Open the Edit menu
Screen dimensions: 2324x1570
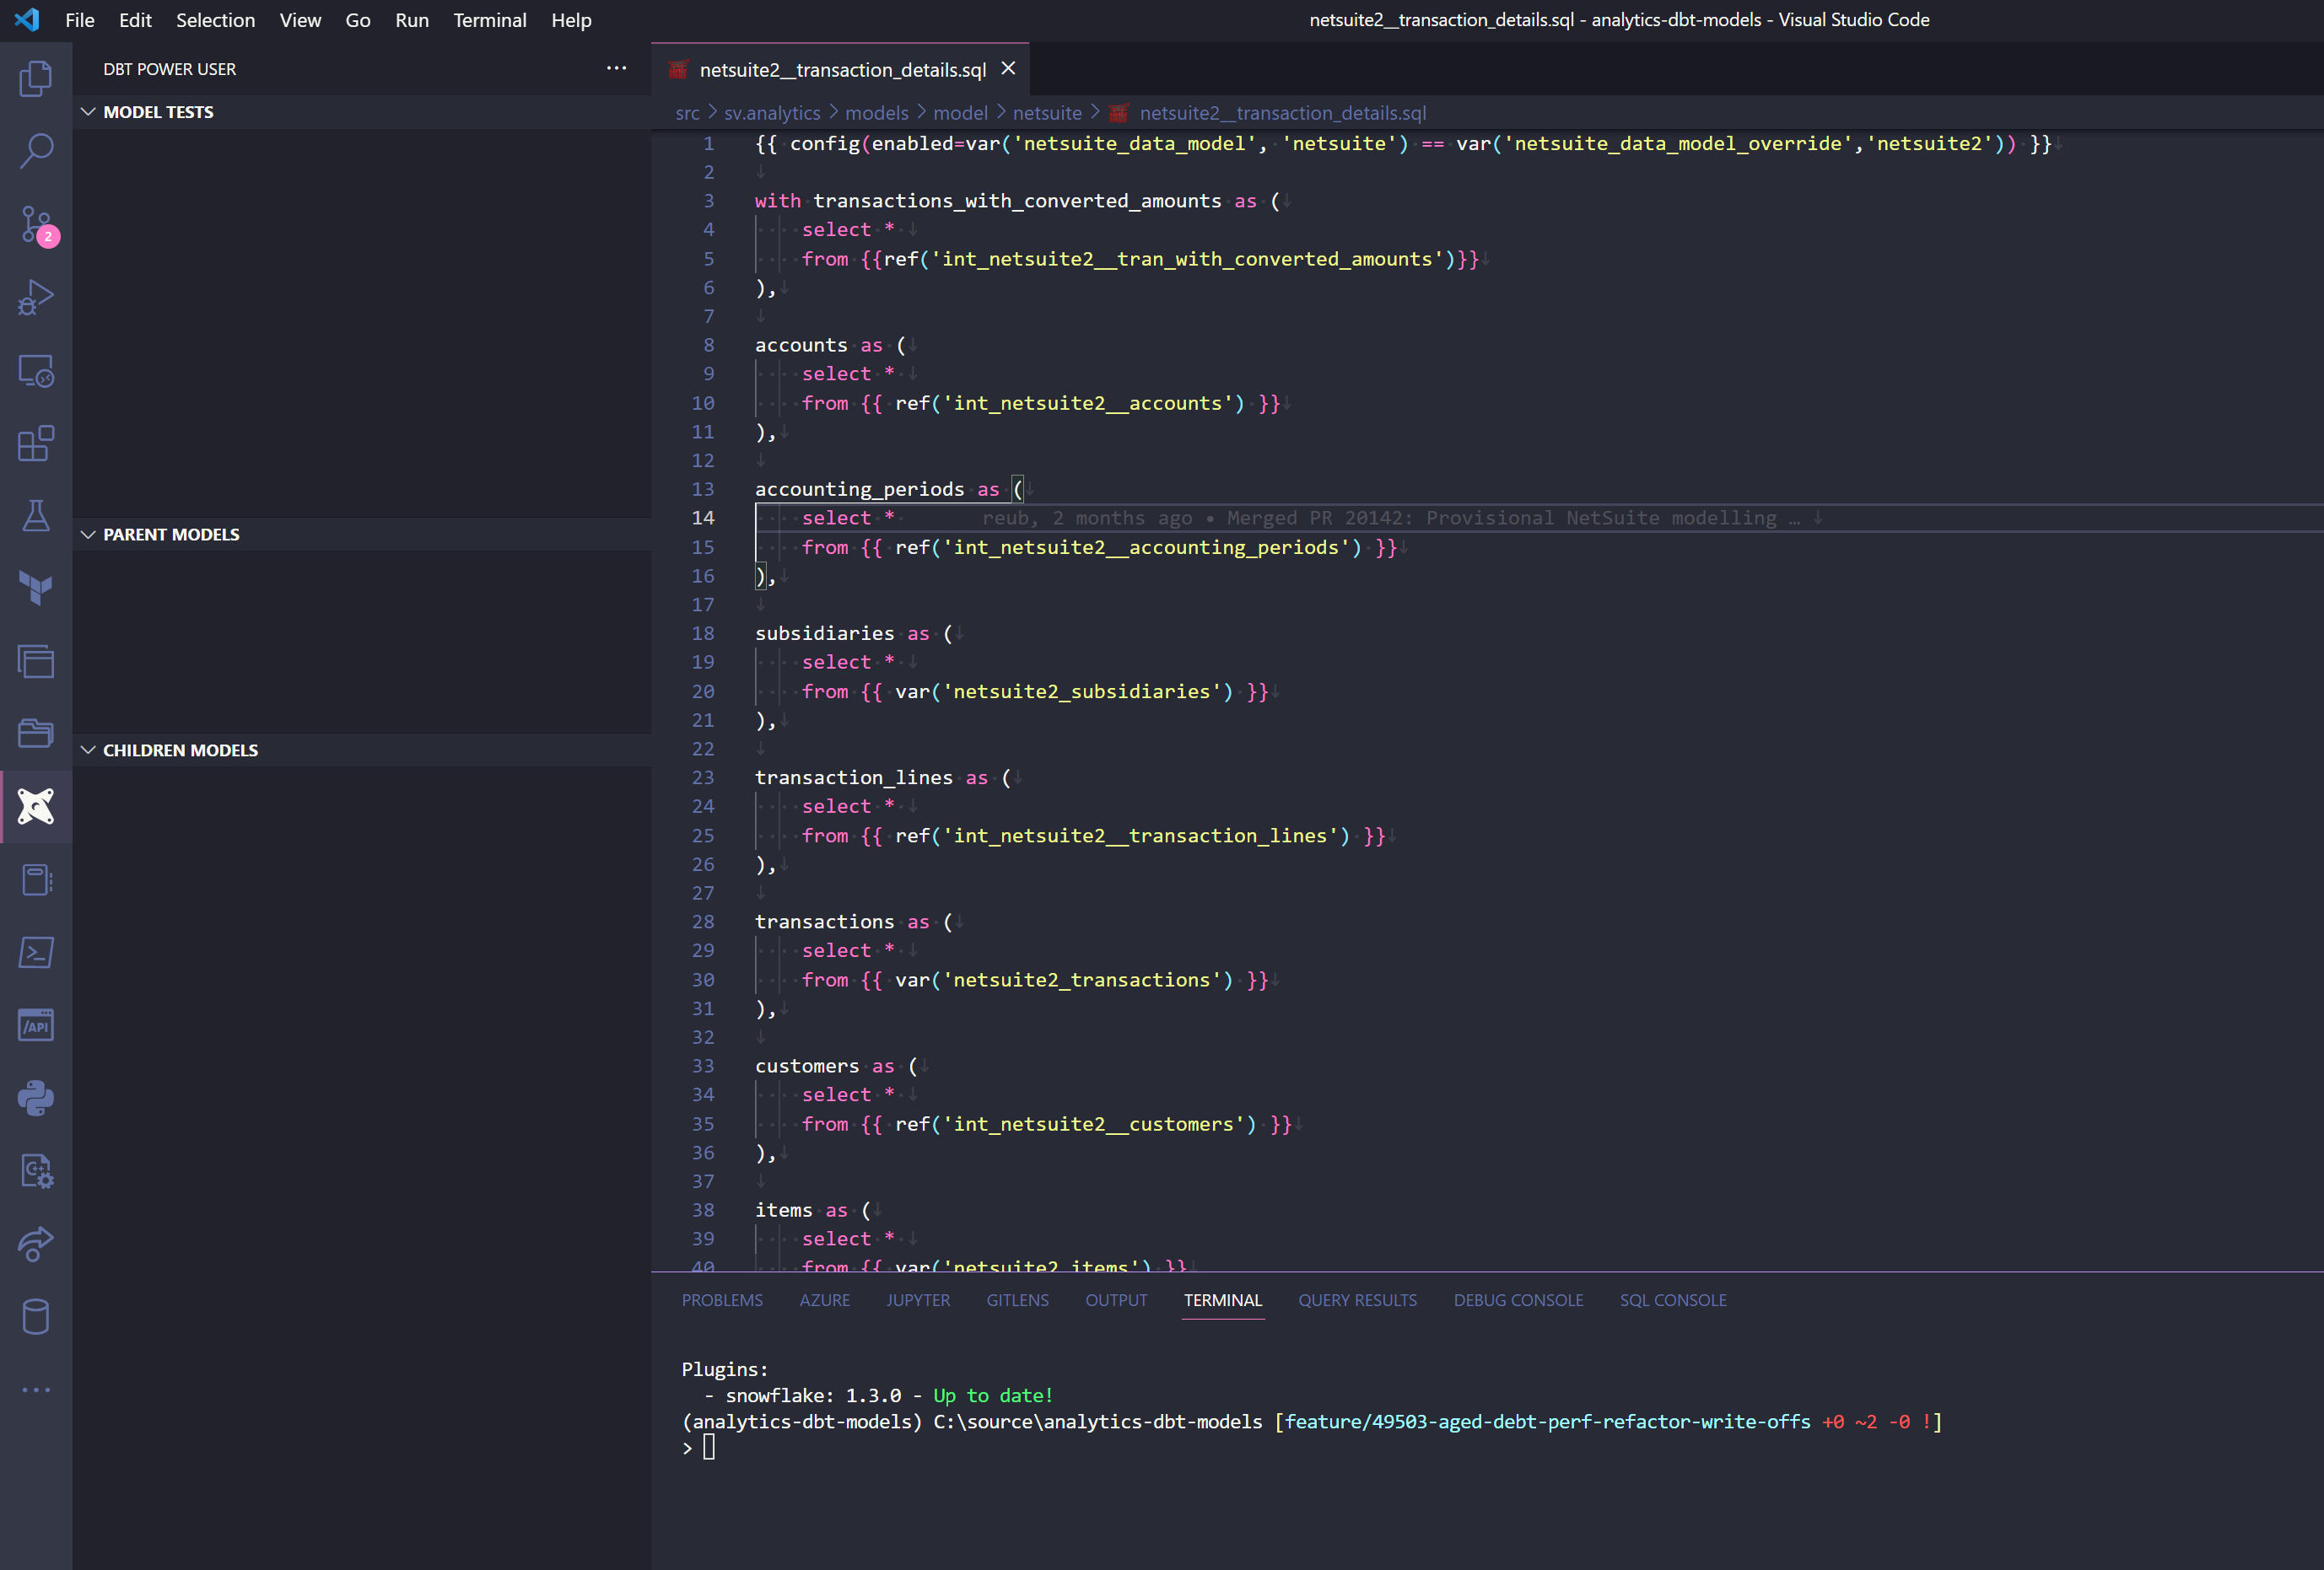(135, 20)
